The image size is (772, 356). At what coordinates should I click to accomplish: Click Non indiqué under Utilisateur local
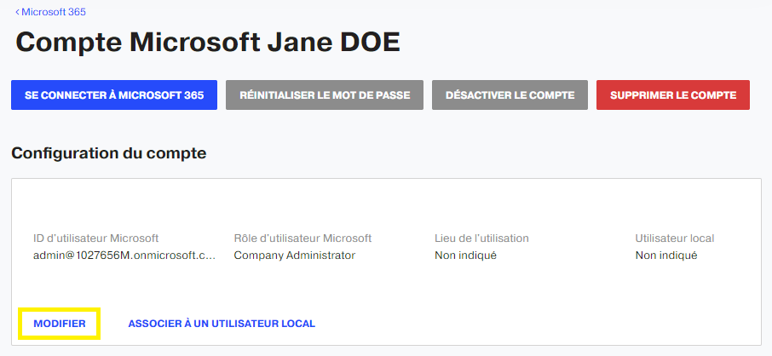pyautogui.click(x=666, y=256)
